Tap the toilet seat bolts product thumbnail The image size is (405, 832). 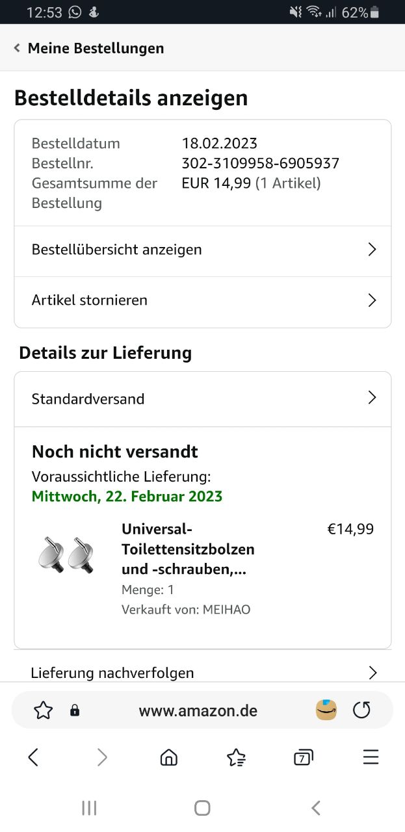pyautogui.click(x=66, y=554)
